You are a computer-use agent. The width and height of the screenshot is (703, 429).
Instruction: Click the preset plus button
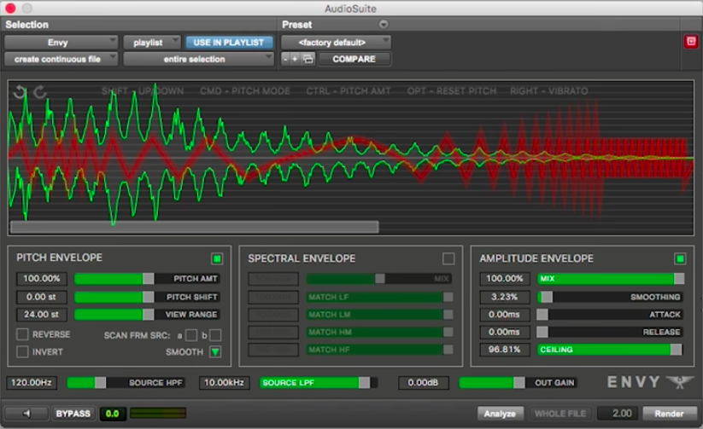pos(295,59)
